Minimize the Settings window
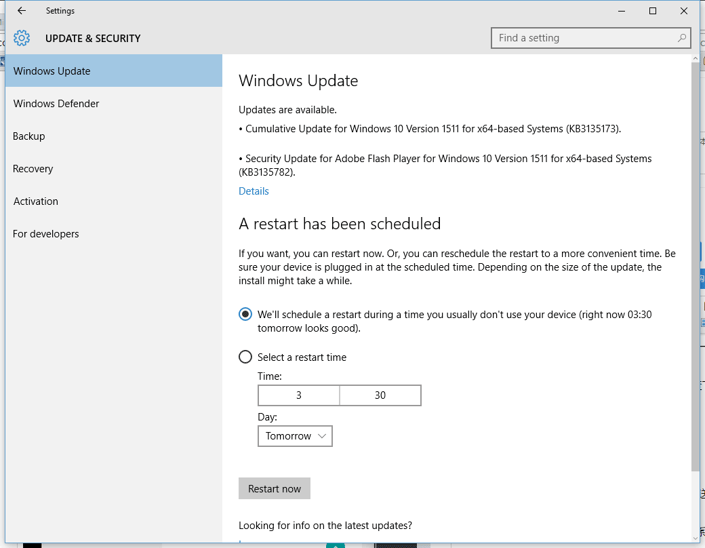Screen dimensions: 705x548 click(622, 11)
